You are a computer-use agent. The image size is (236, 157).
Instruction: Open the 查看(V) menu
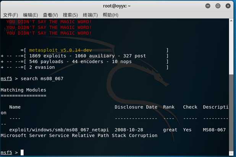pos(50,15)
